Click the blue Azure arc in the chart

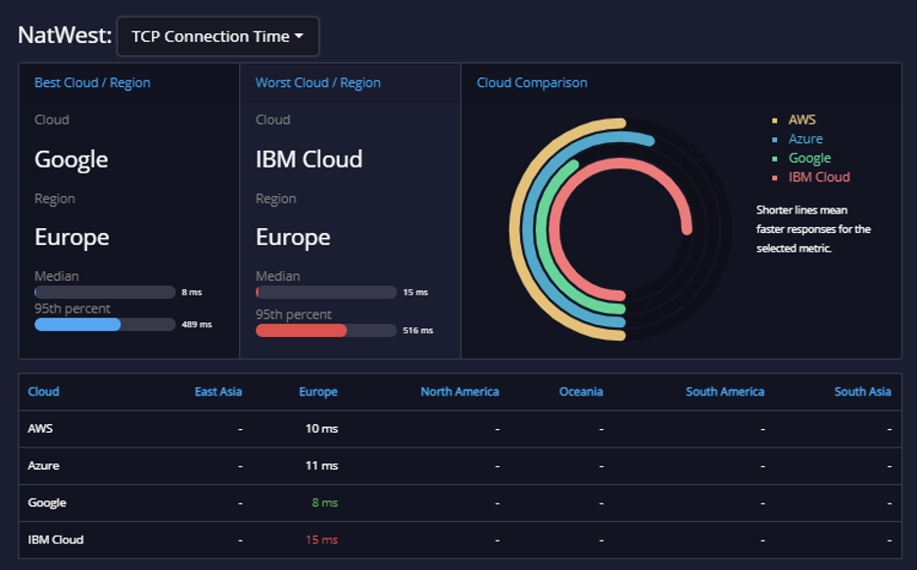tap(527, 228)
